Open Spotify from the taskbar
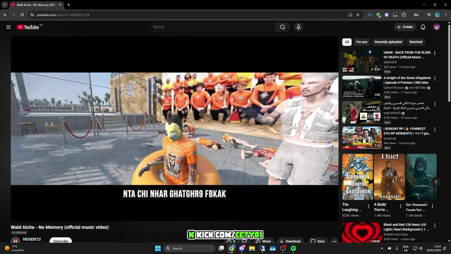451x254 pixels. point(293,248)
